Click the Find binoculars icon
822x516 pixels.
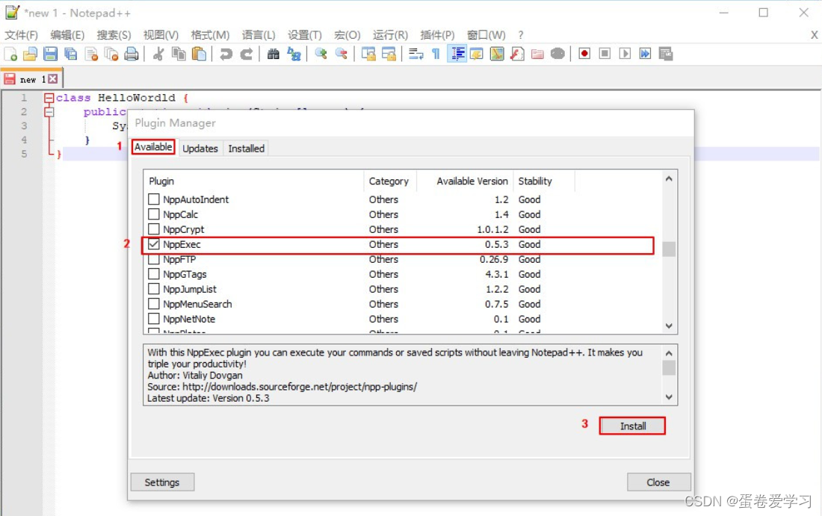[273, 53]
